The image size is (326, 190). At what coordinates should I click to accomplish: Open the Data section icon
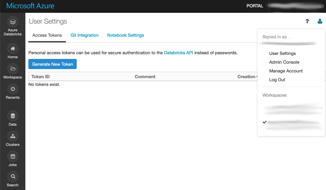coord(13,116)
